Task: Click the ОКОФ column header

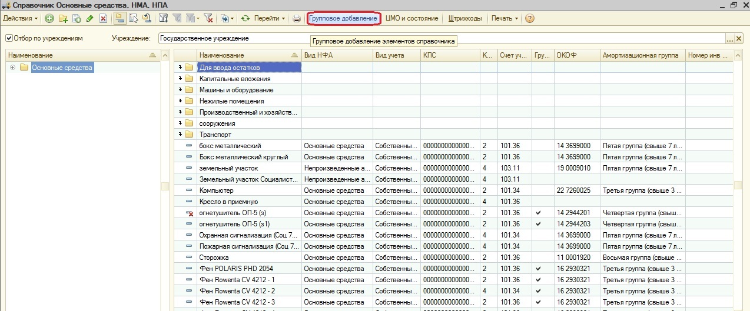Action: [x=577, y=55]
